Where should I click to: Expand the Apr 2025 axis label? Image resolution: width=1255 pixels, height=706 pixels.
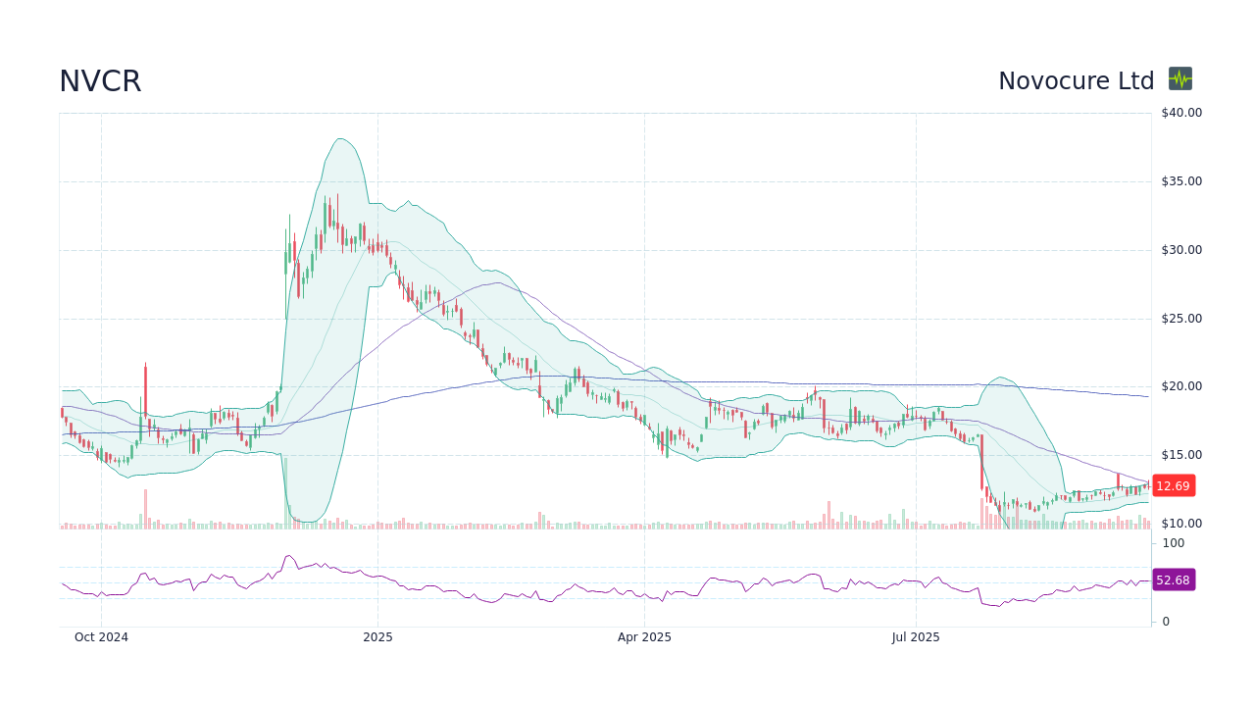[644, 637]
